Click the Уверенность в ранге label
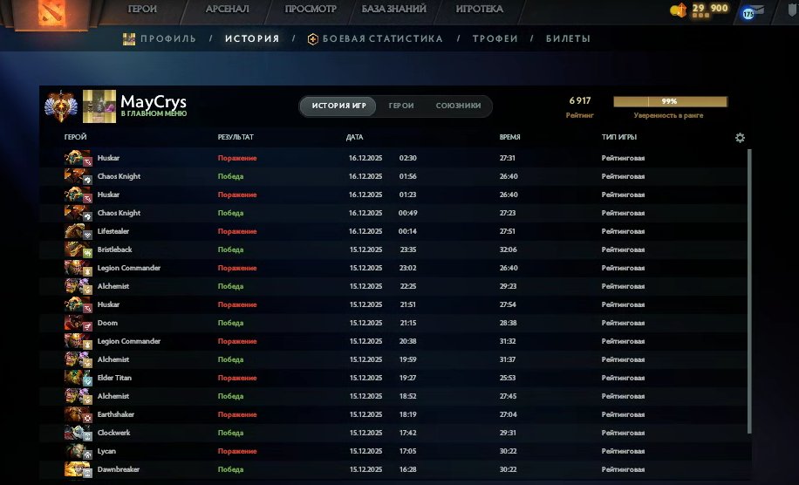 pyautogui.click(x=668, y=116)
